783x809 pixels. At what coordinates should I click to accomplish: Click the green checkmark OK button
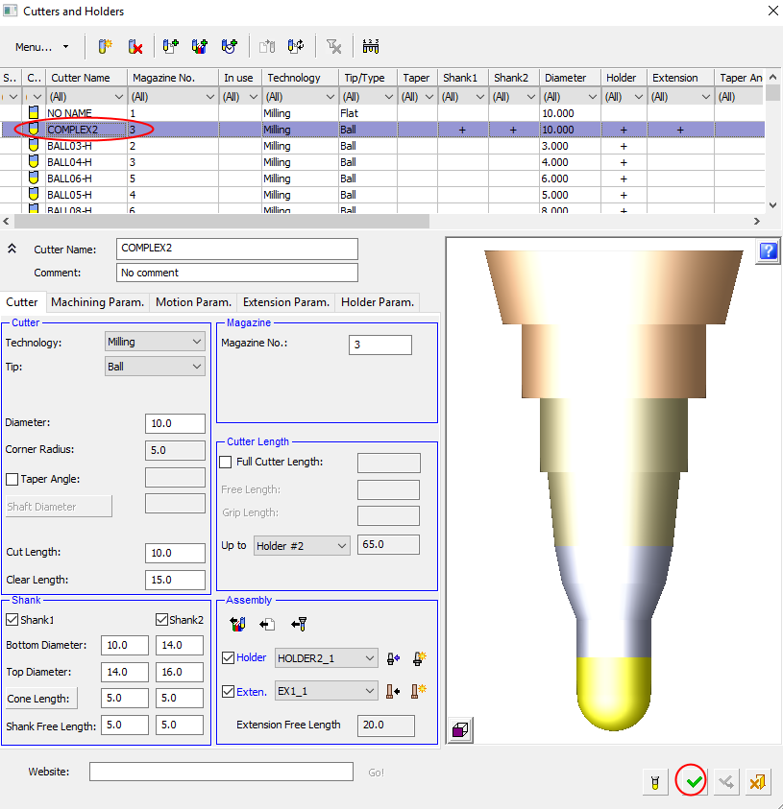point(694,782)
